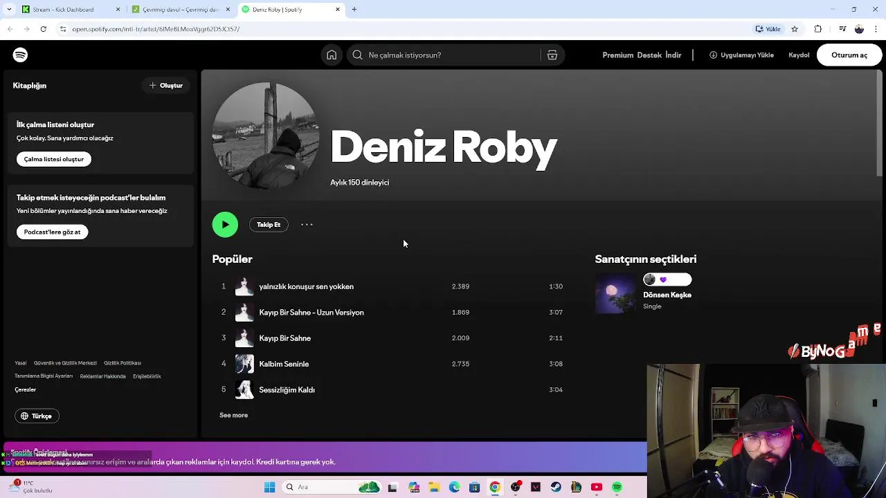Go to Spotify home via house icon
Image resolution: width=886 pixels, height=498 pixels.
(x=332, y=55)
